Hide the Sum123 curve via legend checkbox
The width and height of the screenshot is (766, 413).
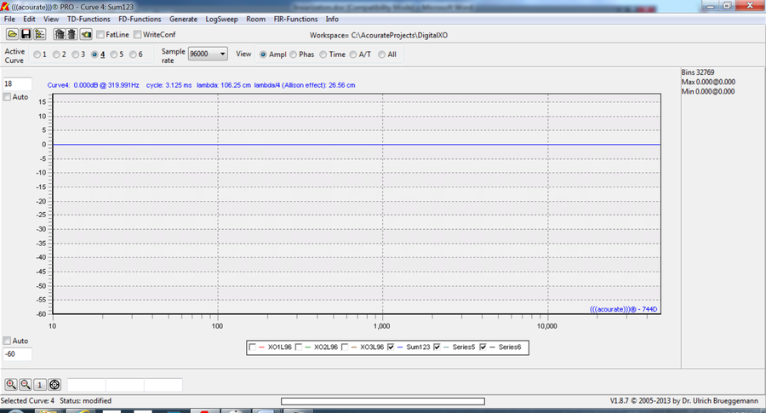tap(391, 347)
